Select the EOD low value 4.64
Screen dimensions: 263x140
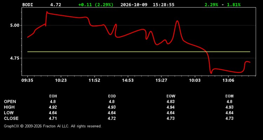point(112,113)
